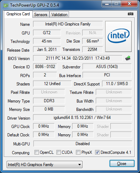Click the Bus Width Unknown field

tap(114, 101)
